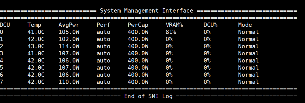
Task: Select the PwrCap column header
Action: (x=138, y=25)
